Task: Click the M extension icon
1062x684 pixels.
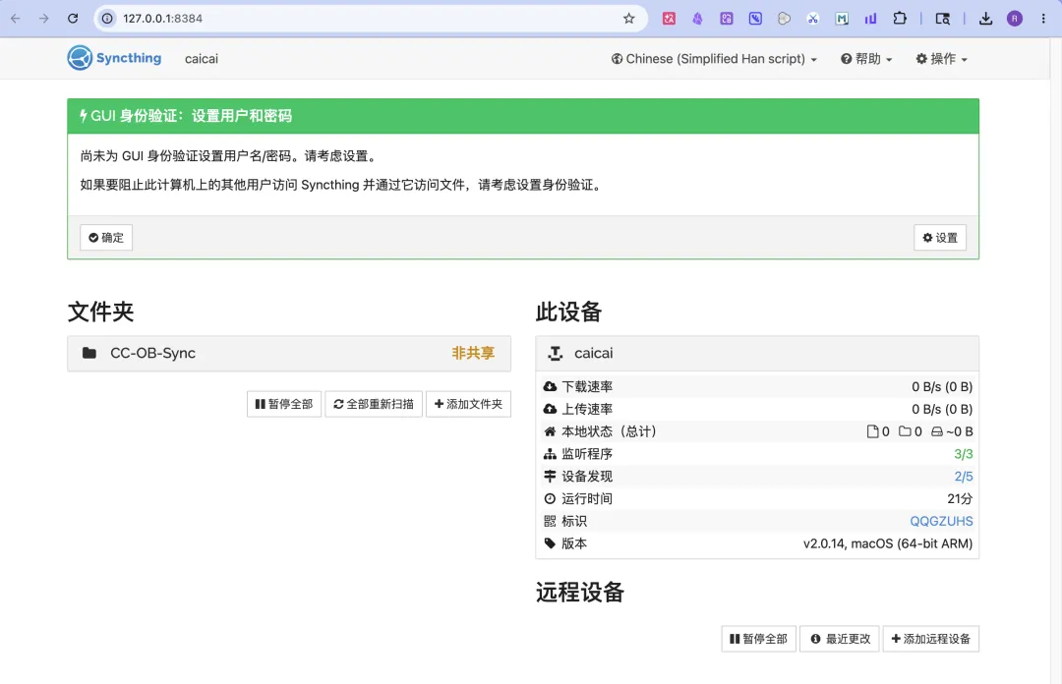Action: 841,19
